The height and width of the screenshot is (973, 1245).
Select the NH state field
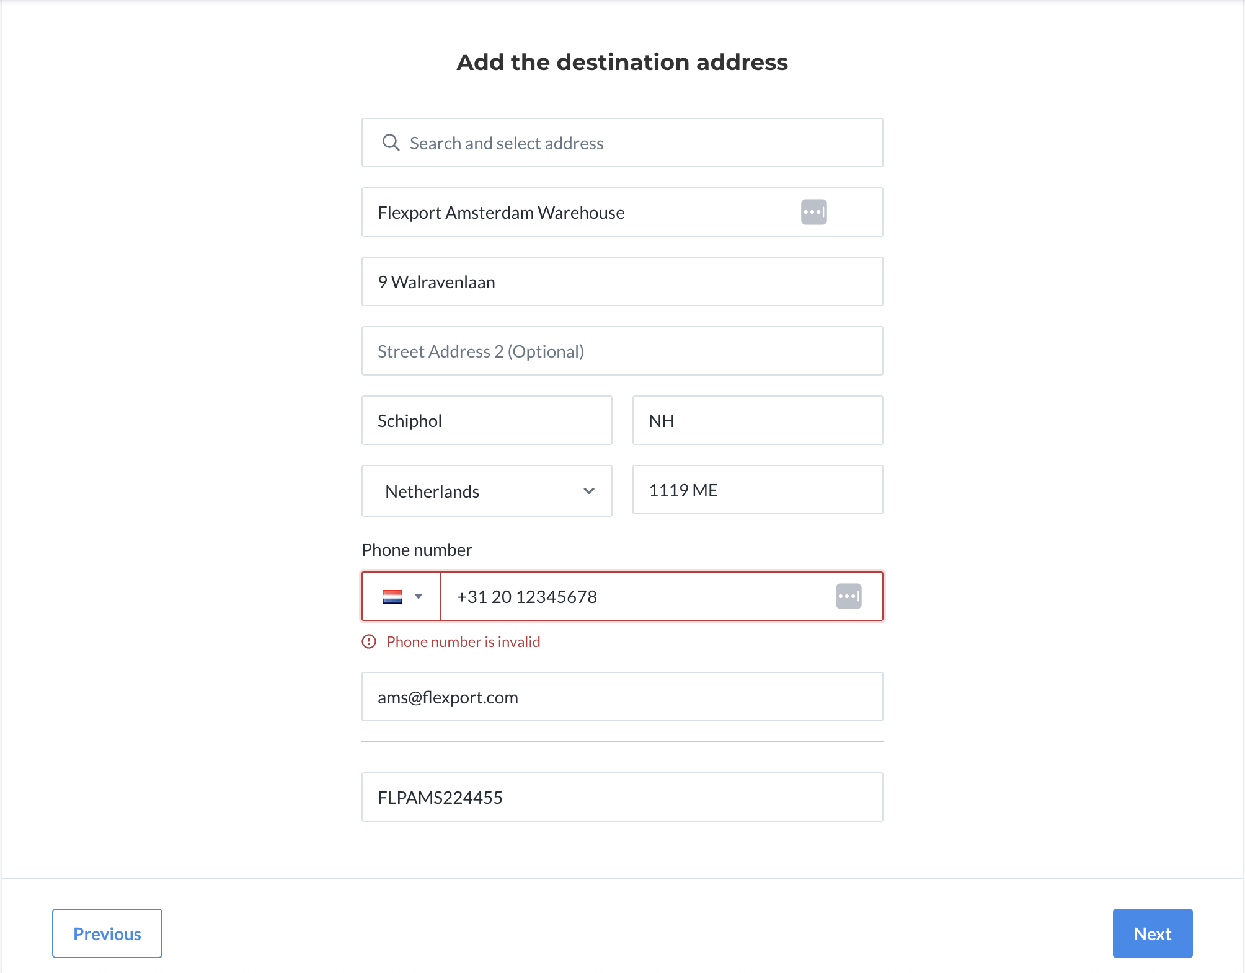click(758, 420)
